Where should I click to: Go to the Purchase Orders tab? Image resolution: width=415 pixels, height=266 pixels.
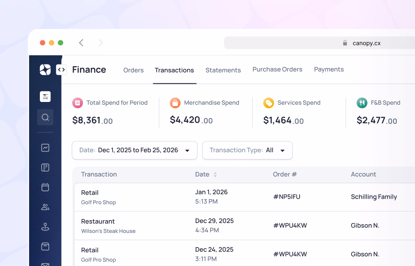coord(277,69)
